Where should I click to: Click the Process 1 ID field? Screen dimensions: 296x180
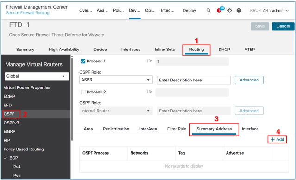[192, 62]
